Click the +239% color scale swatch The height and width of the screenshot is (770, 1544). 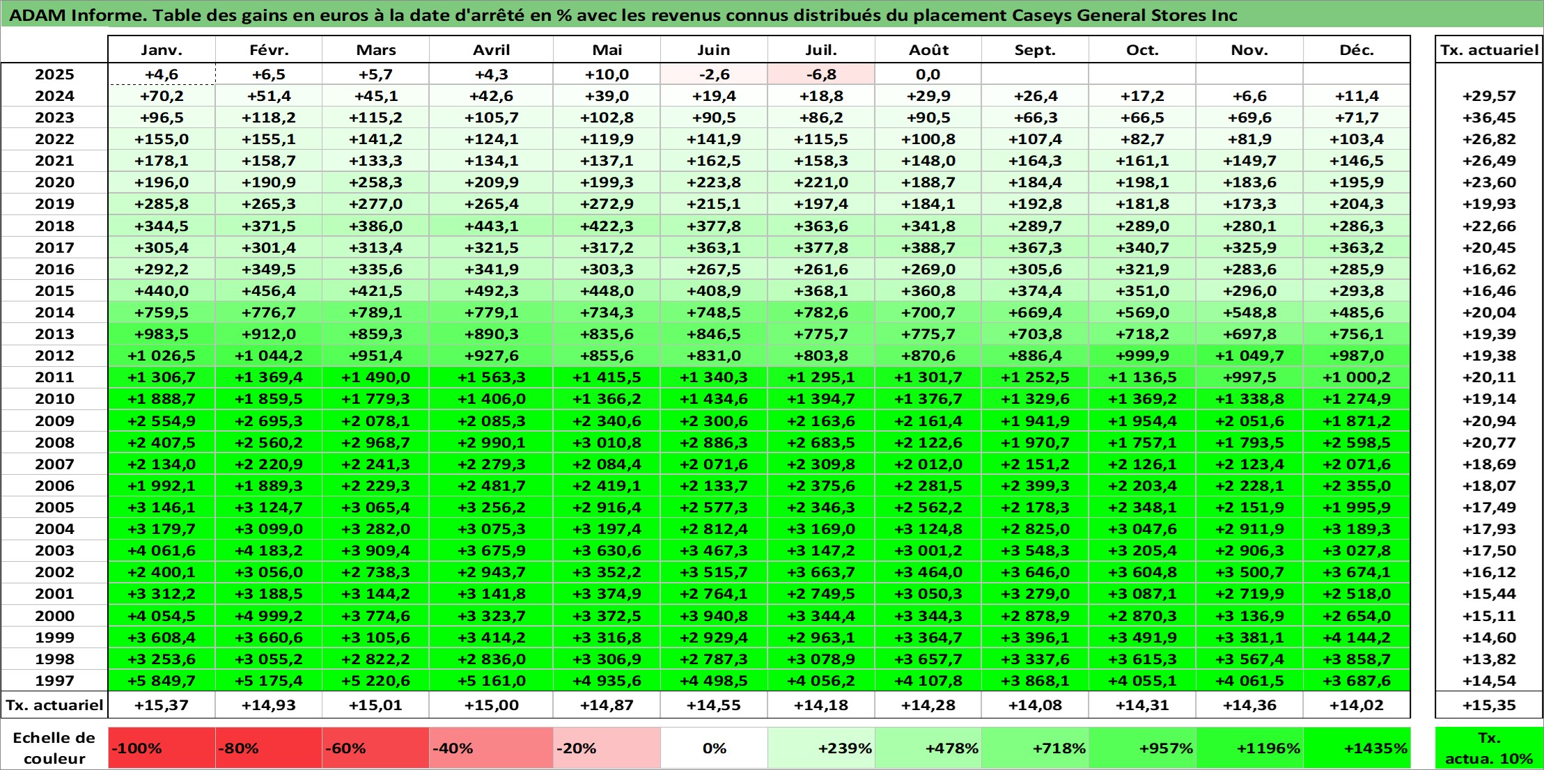point(821,748)
